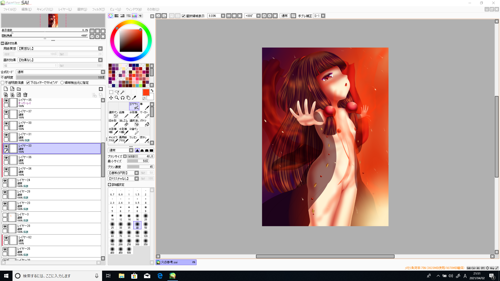This screenshot has height=281, width=500.
Task: Open キャンバス(C) menu
Action: click(x=45, y=9)
